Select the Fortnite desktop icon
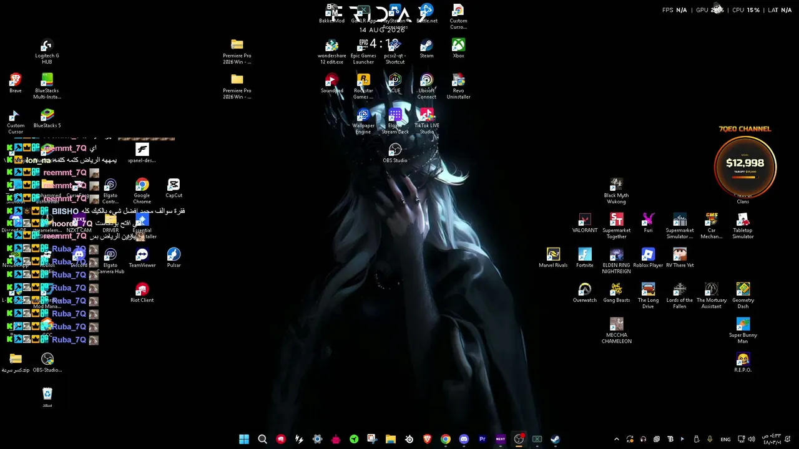Screen dimensions: 799x449 (x=584, y=258)
